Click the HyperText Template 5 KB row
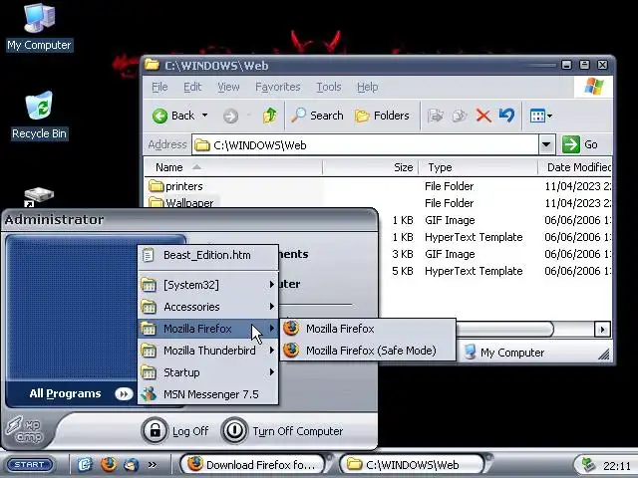 [494, 271]
